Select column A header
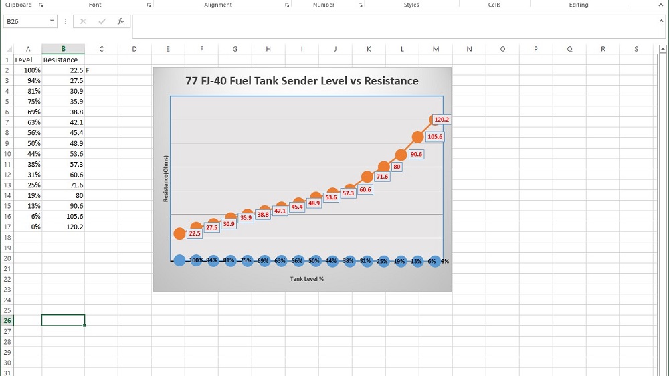This screenshot has height=376, width=669. 27,49
